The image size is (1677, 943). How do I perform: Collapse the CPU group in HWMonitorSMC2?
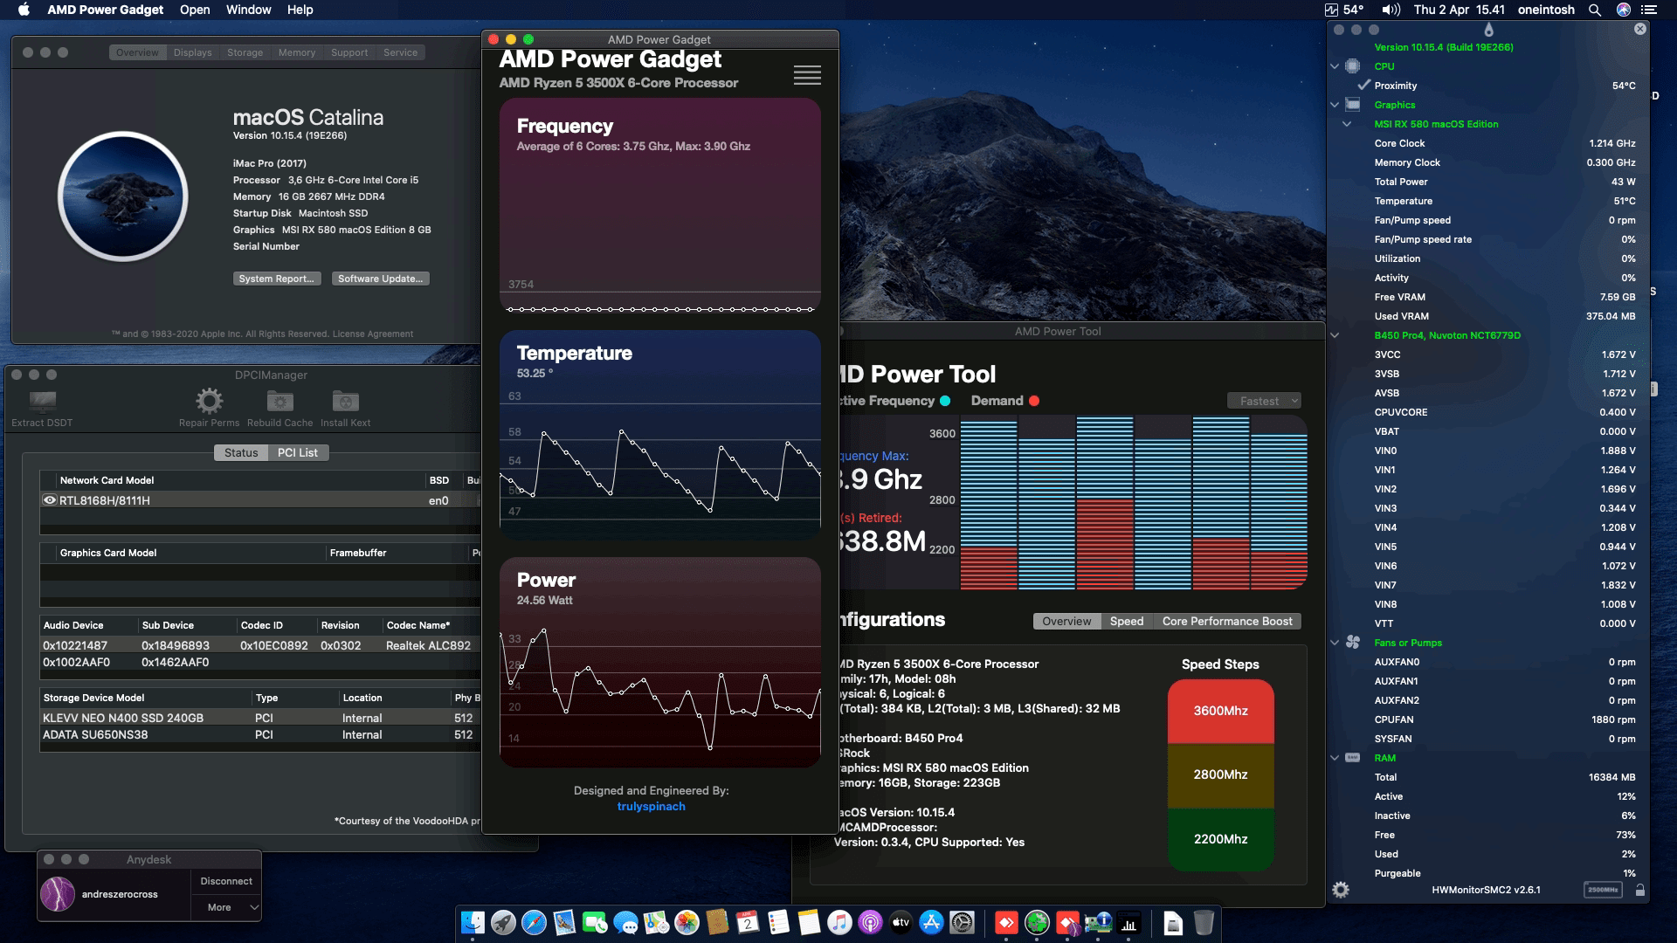[1335, 66]
